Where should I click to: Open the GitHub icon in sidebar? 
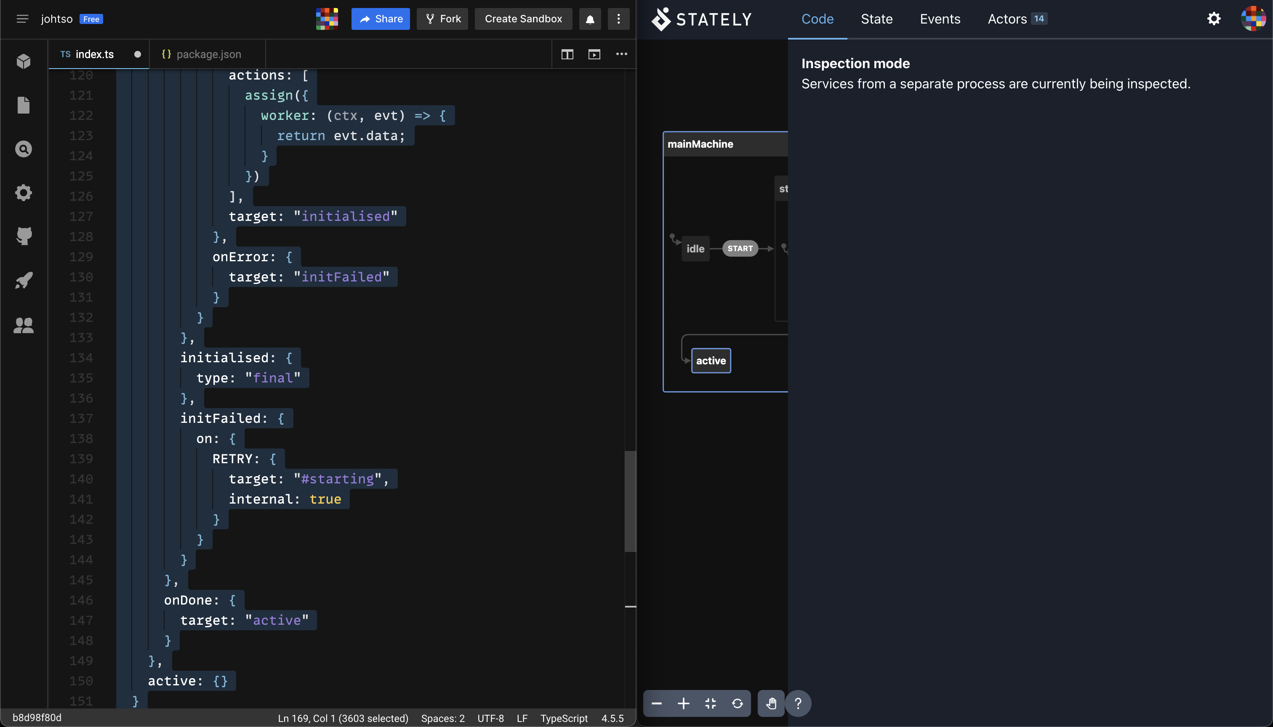coord(24,236)
